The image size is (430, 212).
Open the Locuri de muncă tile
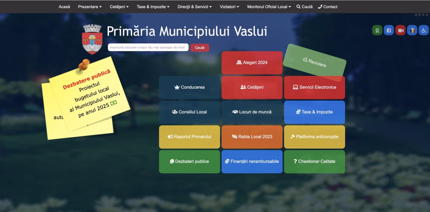click(x=252, y=112)
